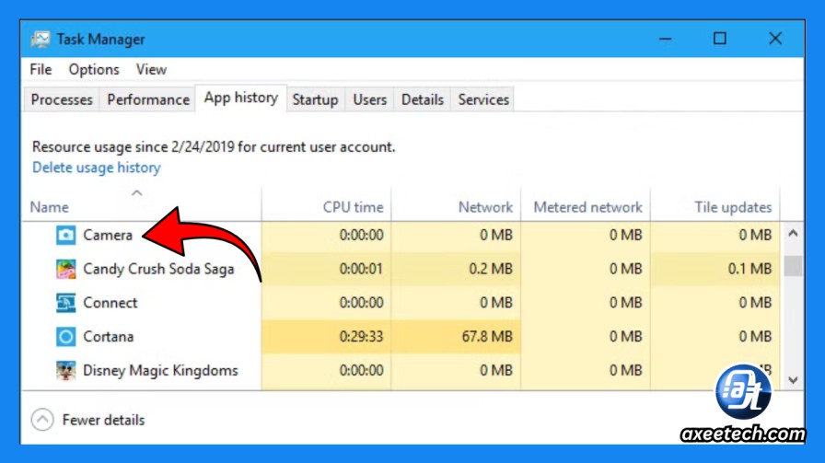
Task: Click the sort arrow above Name column
Action: (137, 193)
